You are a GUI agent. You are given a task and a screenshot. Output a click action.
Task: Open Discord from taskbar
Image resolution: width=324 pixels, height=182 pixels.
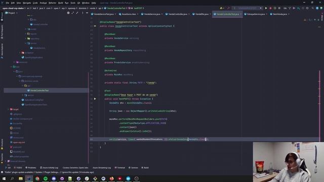pyautogui.click(x=54, y=178)
